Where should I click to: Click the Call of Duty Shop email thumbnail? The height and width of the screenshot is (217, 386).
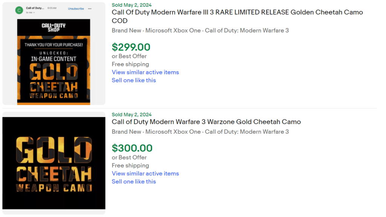(54, 61)
